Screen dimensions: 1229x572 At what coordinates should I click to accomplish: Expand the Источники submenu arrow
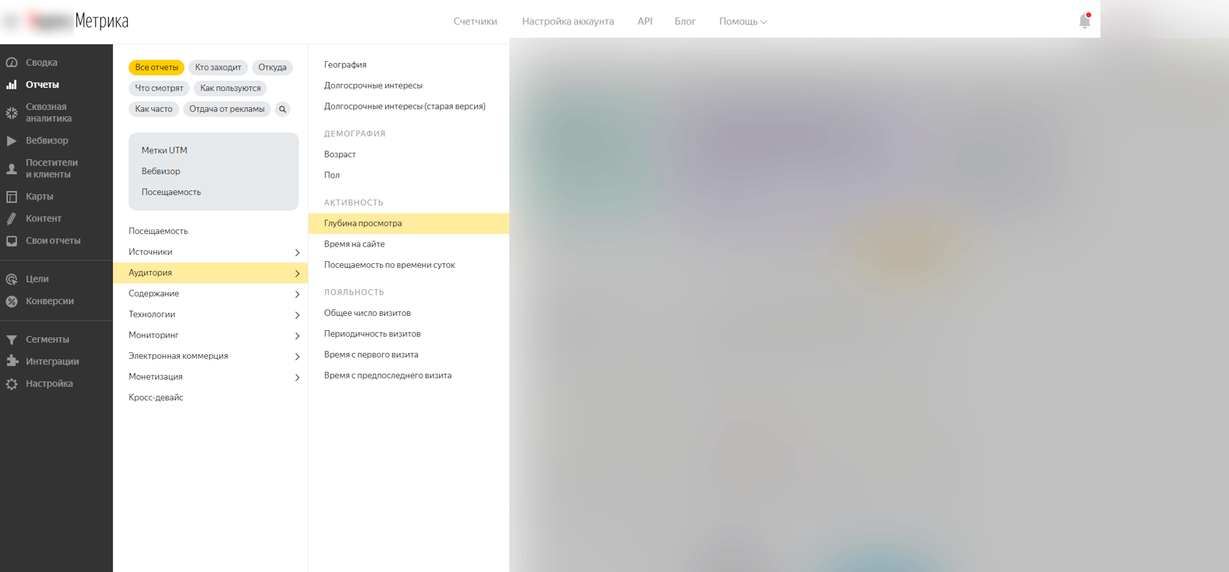click(298, 252)
